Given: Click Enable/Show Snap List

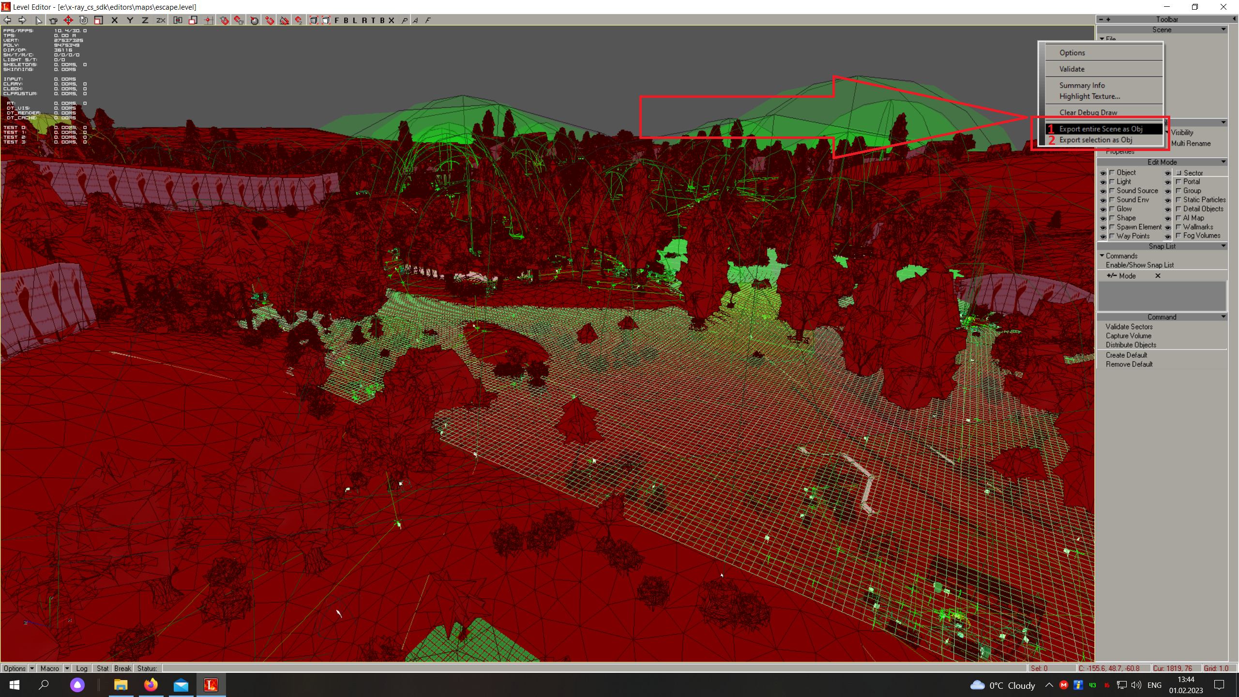Looking at the screenshot, I should pyautogui.click(x=1140, y=265).
